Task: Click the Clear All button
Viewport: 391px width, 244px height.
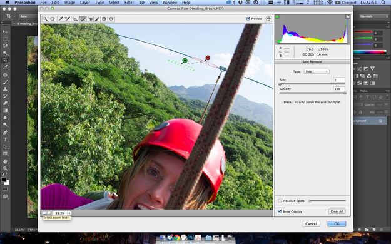Action: (x=337, y=211)
